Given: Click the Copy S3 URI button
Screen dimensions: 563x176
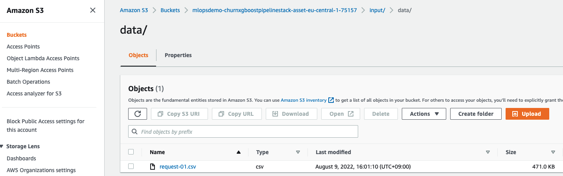Looking at the screenshot, I should point(179,114).
